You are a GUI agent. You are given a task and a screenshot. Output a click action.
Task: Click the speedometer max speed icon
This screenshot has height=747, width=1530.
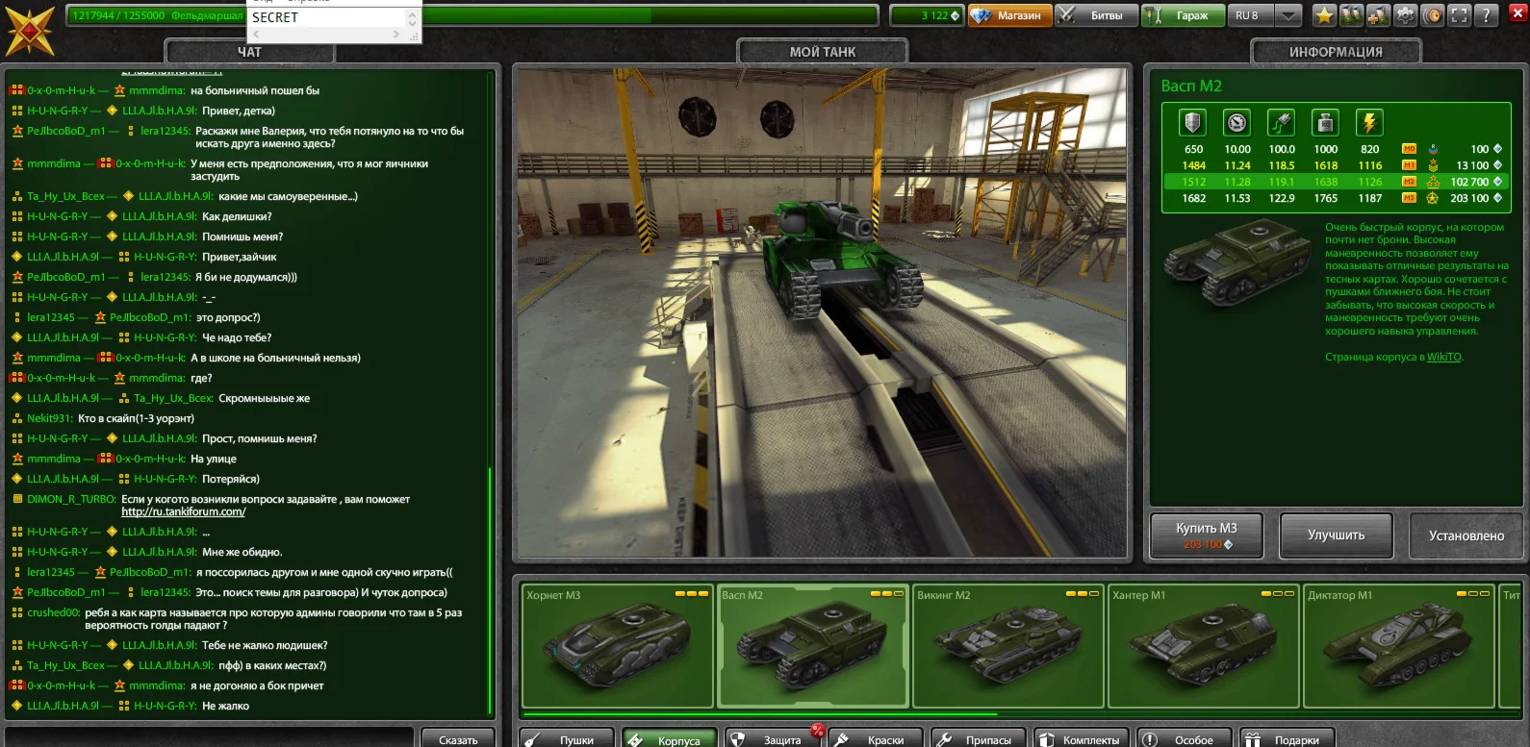pyautogui.click(x=1237, y=123)
